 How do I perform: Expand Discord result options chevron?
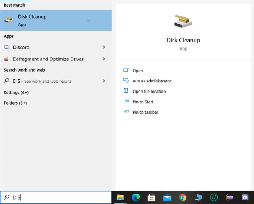(104, 47)
